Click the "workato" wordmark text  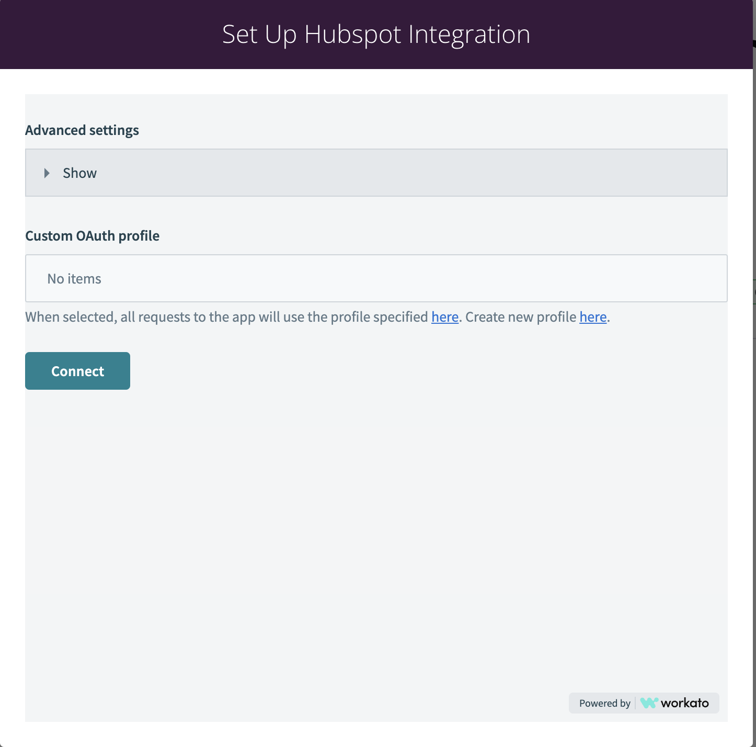[x=685, y=703]
